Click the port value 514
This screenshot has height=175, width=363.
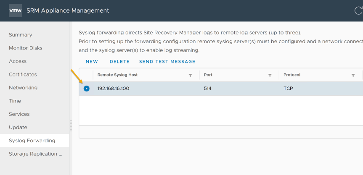click(x=207, y=89)
